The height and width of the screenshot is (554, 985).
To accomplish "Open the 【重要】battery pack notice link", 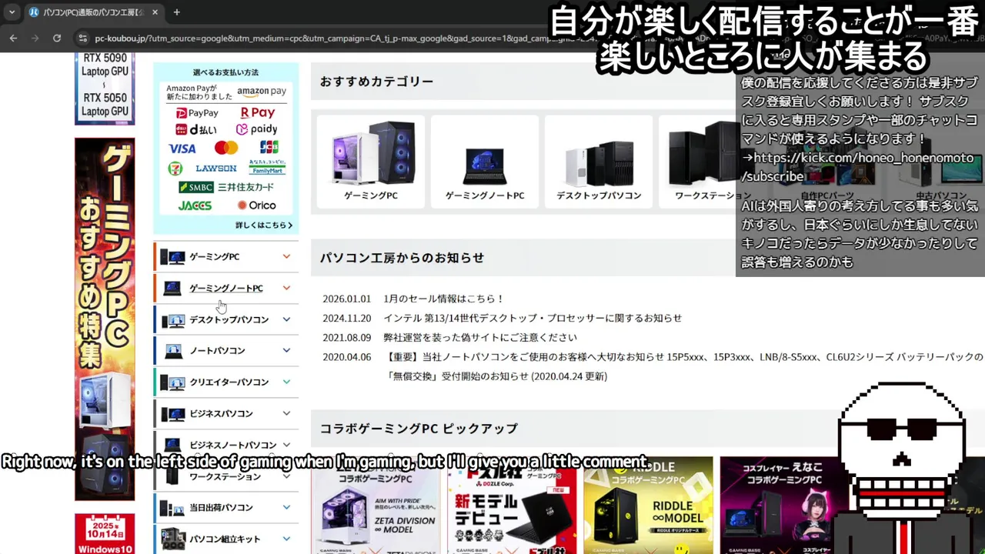I will (x=683, y=366).
